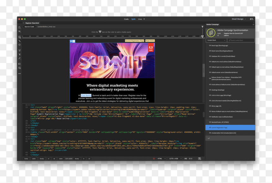
Task: Click the Summit Registration Page link in email
Action: 134,41
